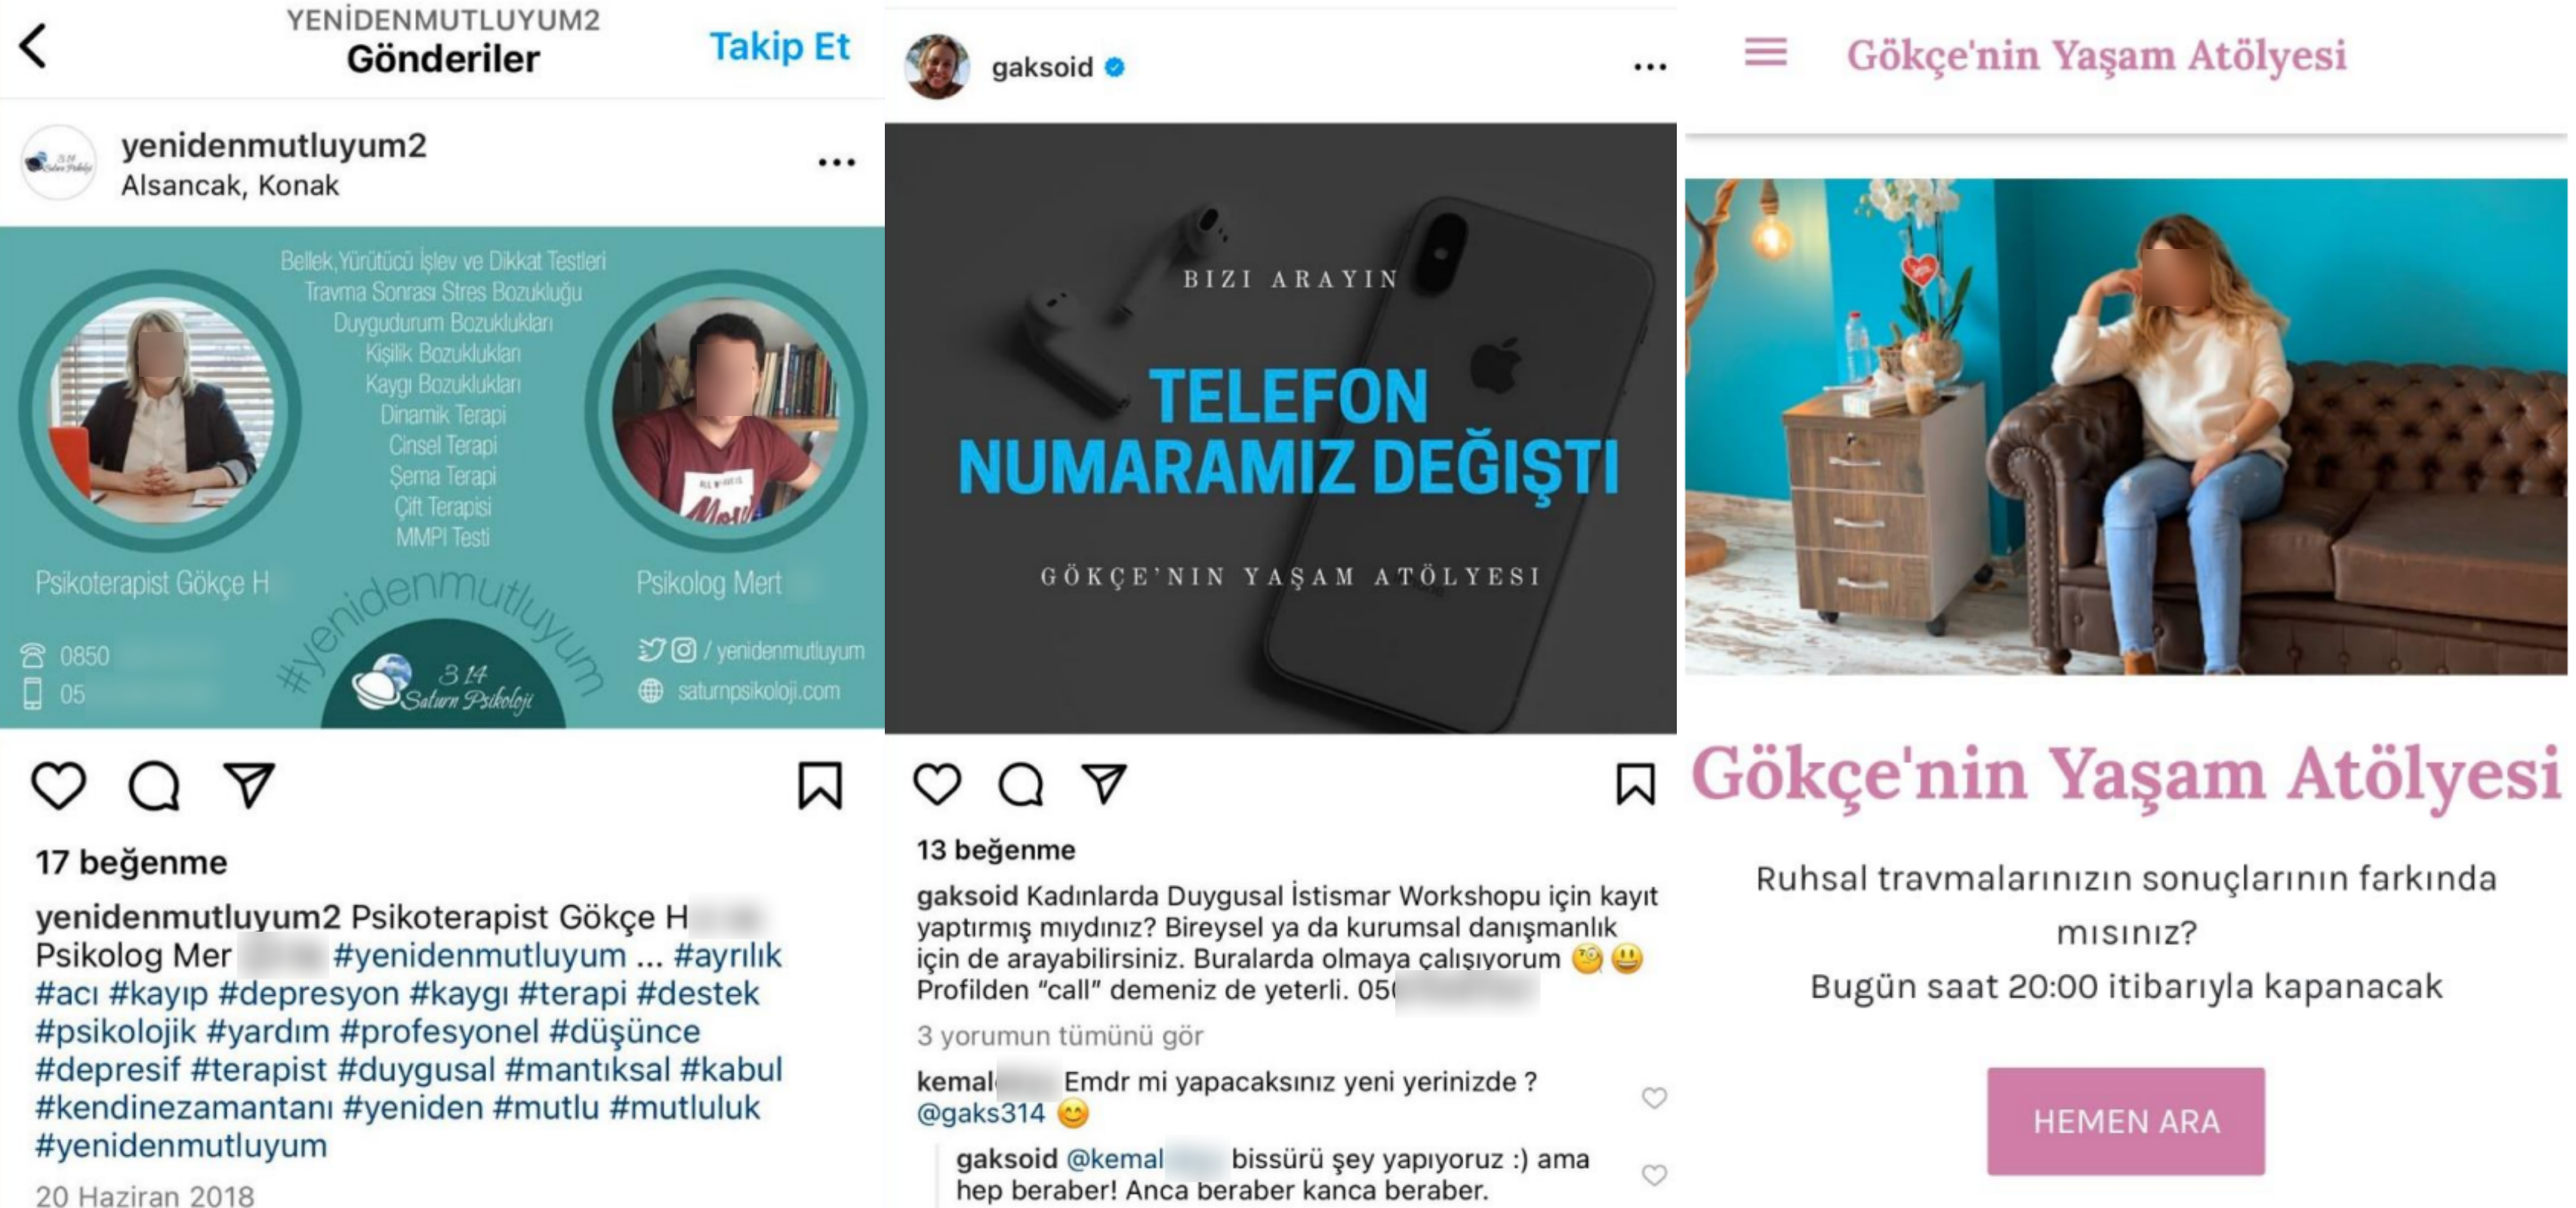Like the gaksoid post with heart icon

937,783
